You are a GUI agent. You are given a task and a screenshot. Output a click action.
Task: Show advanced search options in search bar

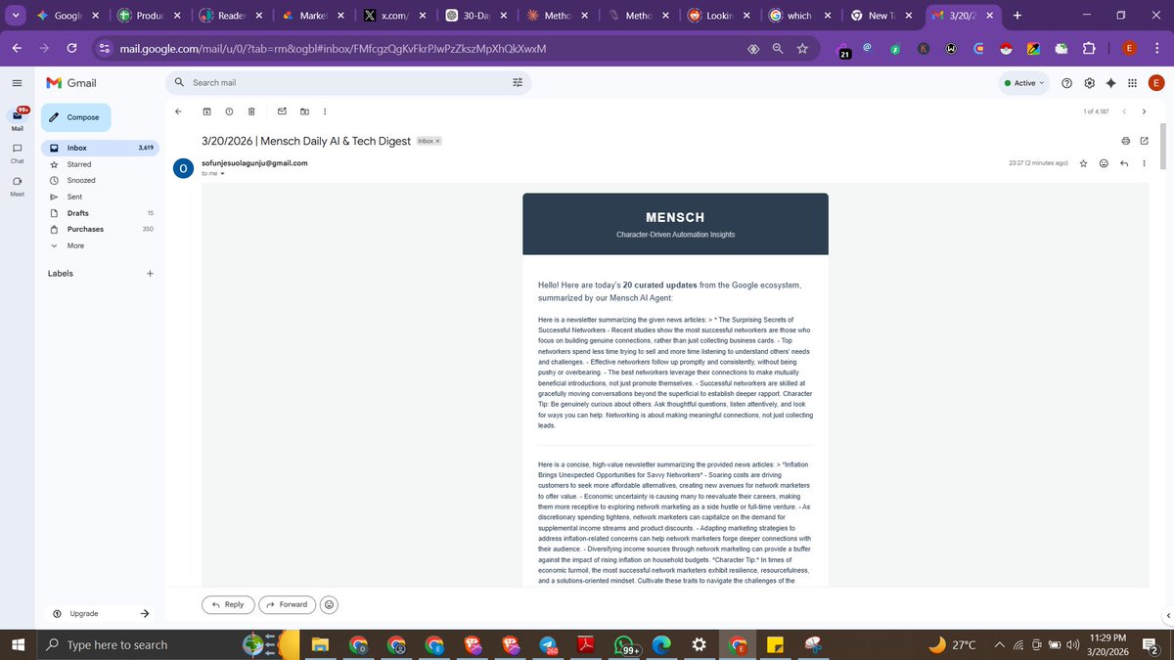[518, 83]
